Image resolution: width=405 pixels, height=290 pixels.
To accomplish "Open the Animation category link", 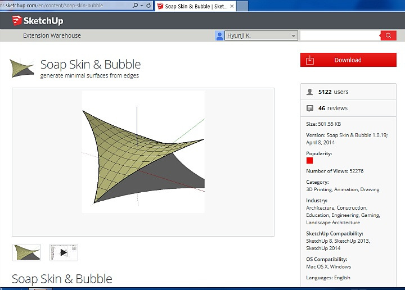I will pyautogui.click(x=346, y=189).
